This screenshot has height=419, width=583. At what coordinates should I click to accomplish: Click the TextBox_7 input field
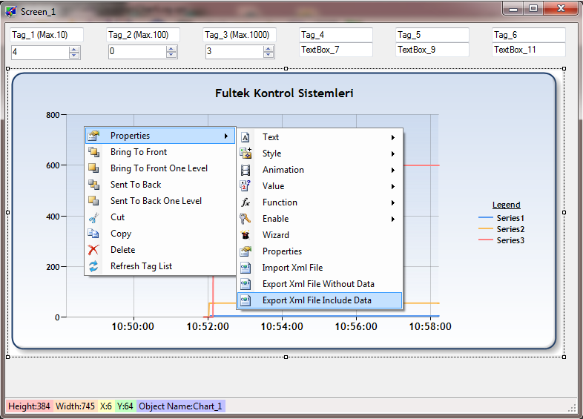tap(335, 50)
